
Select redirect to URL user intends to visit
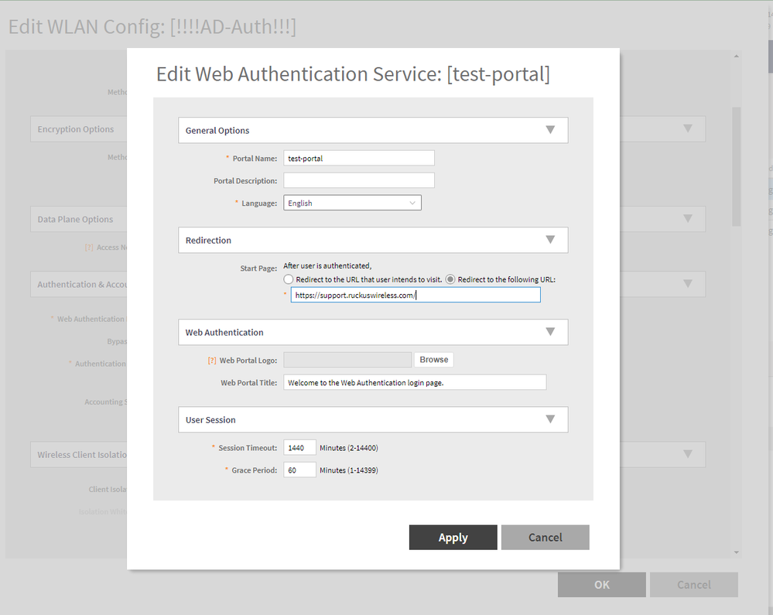point(289,279)
